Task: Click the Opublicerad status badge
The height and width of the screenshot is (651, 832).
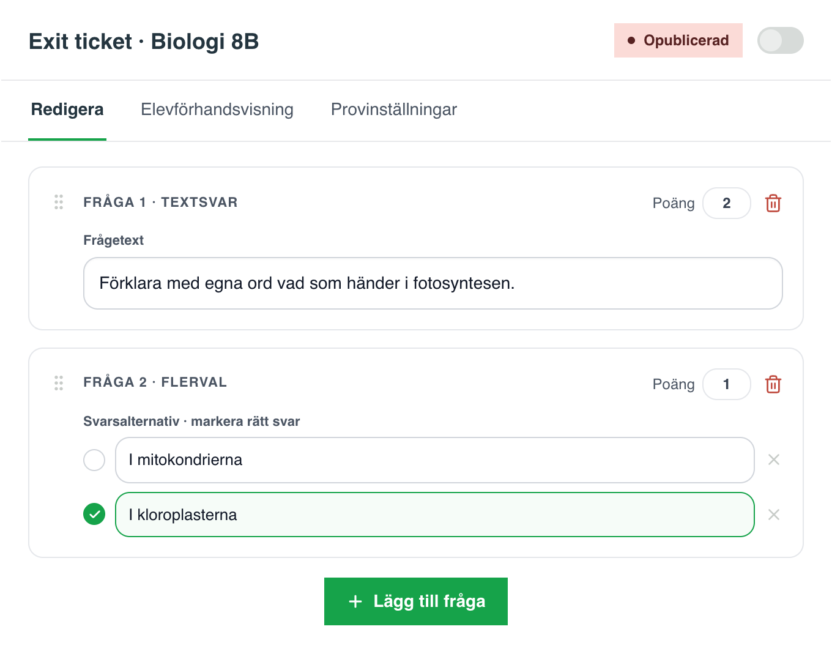Action: (x=678, y=40)
